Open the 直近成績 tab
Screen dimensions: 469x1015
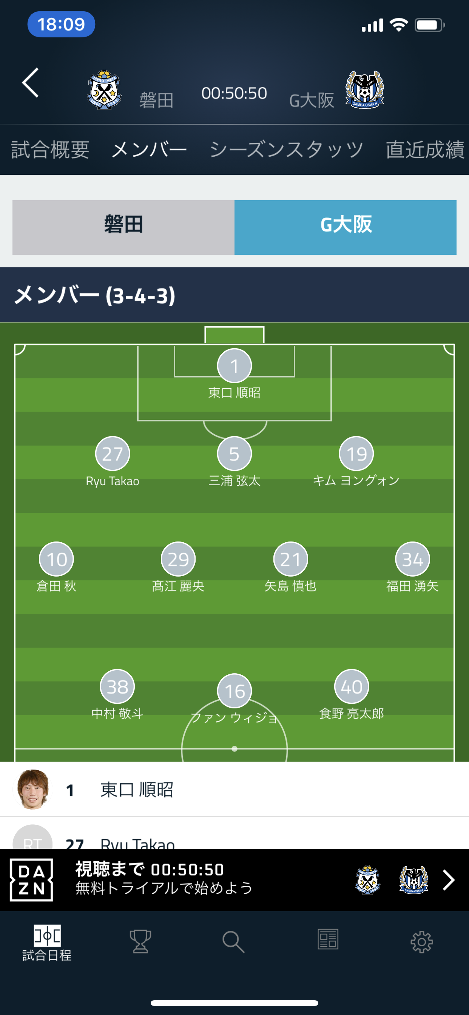425,150
